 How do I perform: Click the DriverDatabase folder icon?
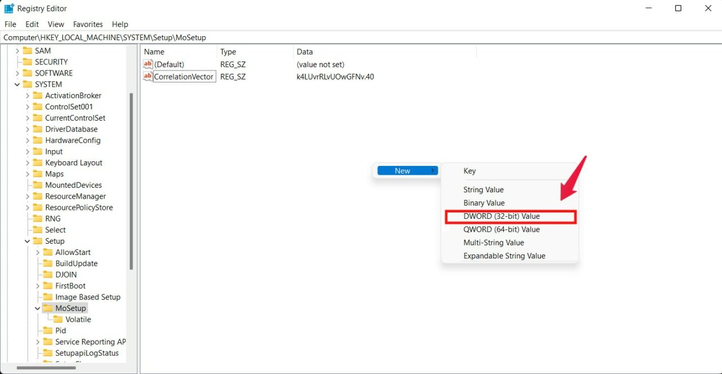click(x=38, y=129)
